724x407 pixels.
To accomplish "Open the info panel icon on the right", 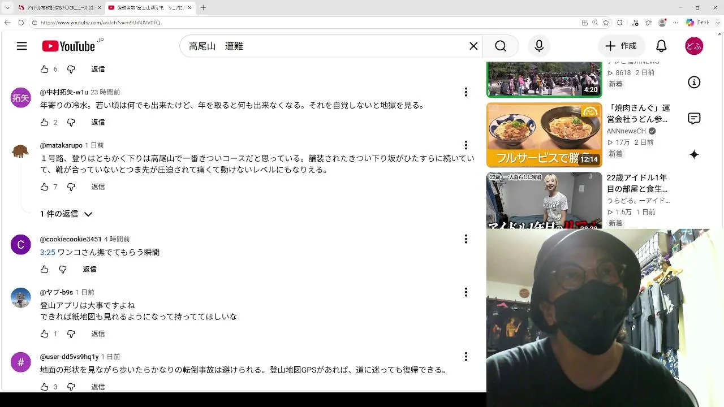I will pos(694,83).
